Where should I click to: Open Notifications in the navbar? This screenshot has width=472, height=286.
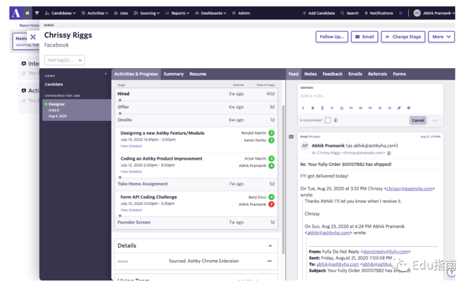pos(378,13)
